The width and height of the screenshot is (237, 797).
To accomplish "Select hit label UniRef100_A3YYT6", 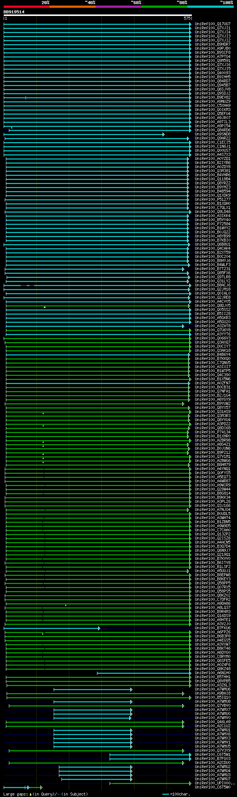I will [213, 334].
